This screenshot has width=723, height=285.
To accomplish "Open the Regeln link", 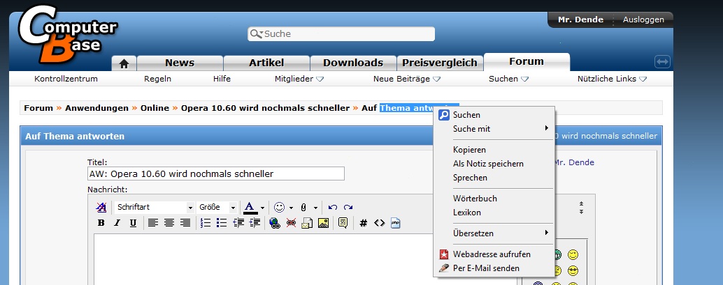I will (158, 79).
